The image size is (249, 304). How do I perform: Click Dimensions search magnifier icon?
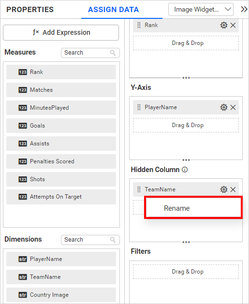tap(113, 240)
